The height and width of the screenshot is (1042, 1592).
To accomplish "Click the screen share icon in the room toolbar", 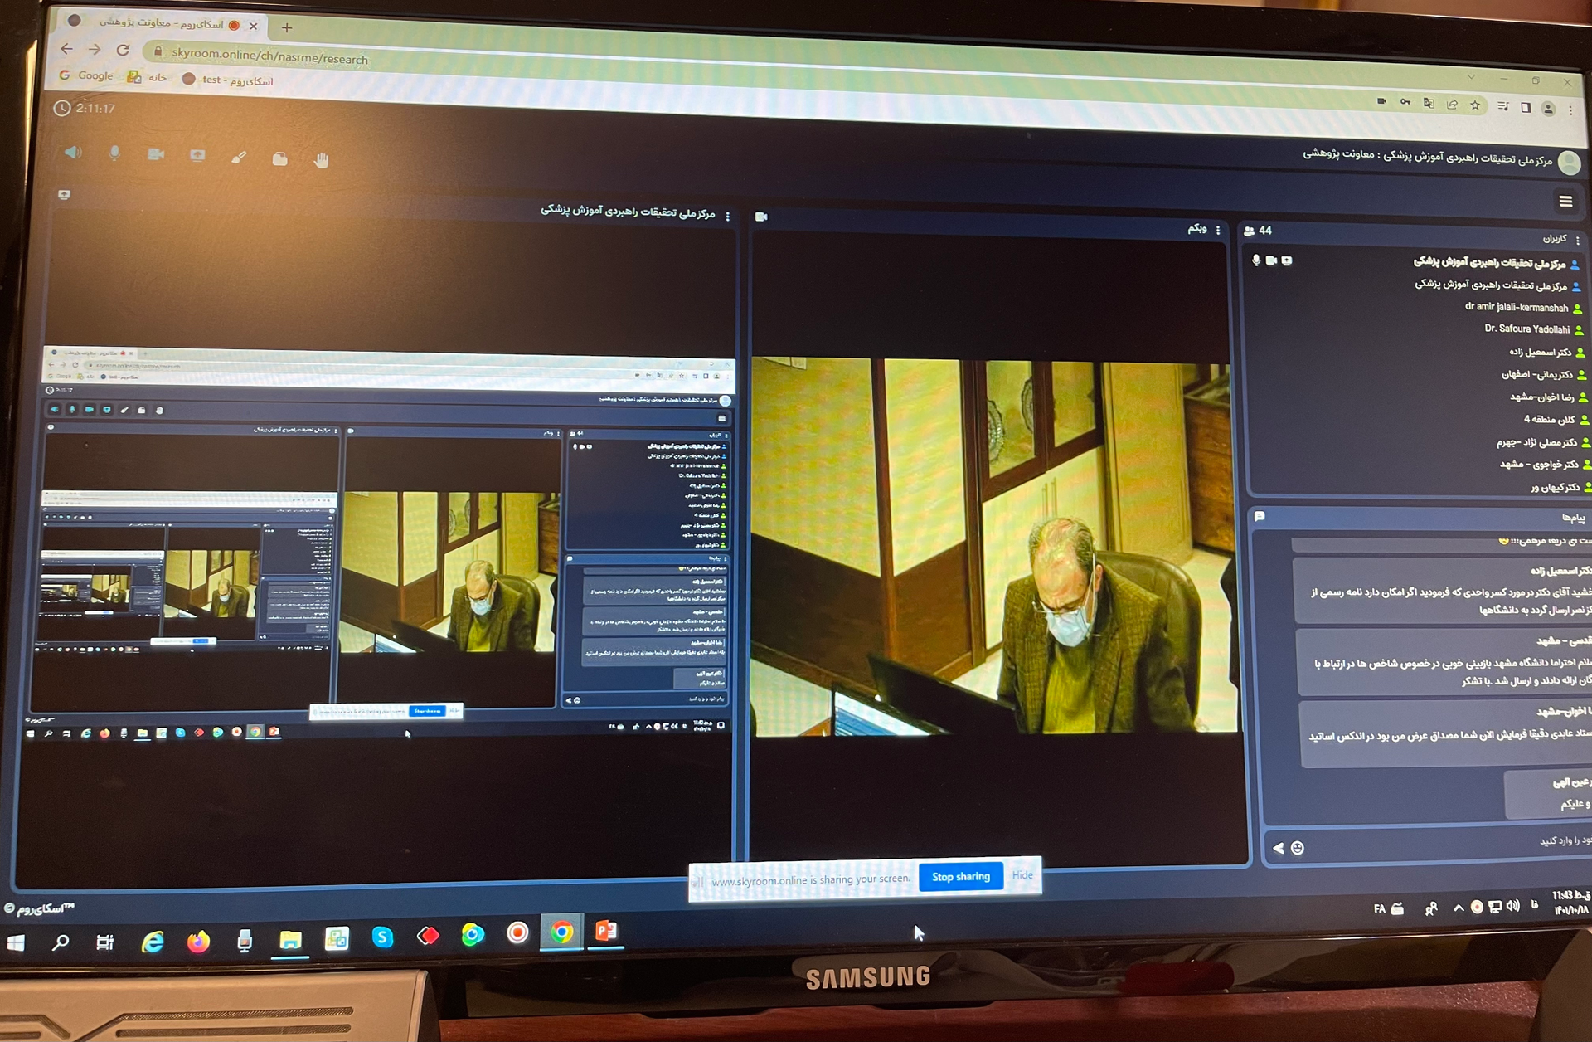I will click(197, 156).
